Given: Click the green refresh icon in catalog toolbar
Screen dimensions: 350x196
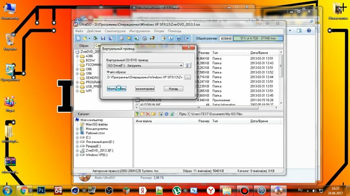Looking at the screenshot, I should click(172, 114).
